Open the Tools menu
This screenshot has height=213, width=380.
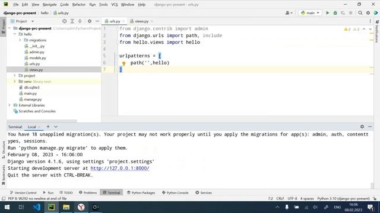(x=103, y=4)
